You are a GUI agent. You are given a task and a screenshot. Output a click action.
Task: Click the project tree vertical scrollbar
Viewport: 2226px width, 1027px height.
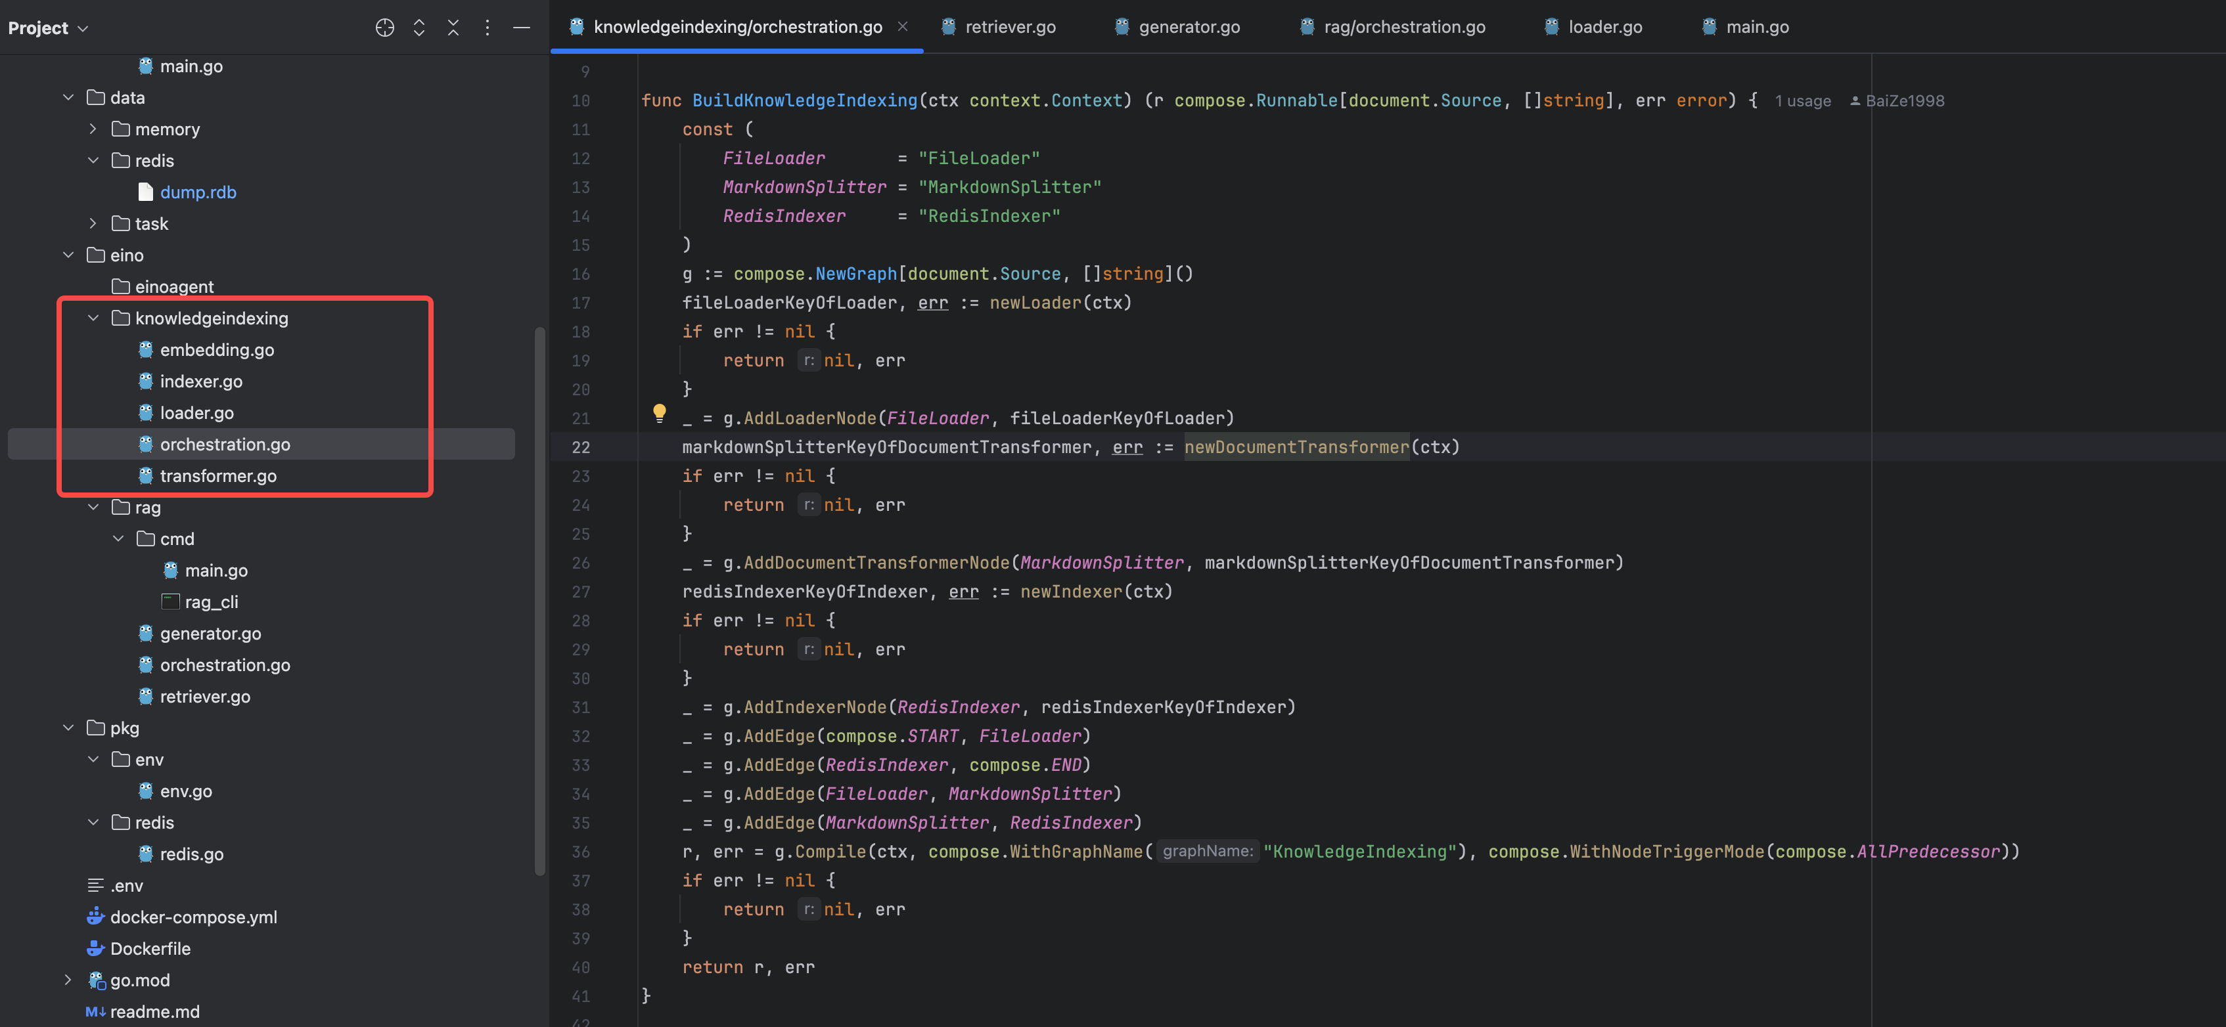[x=540, y=600]
